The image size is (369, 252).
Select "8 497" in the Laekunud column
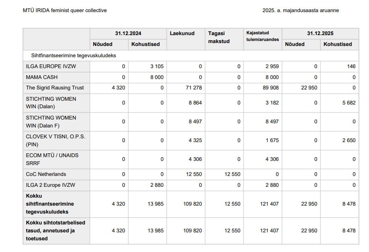point(195,122)
